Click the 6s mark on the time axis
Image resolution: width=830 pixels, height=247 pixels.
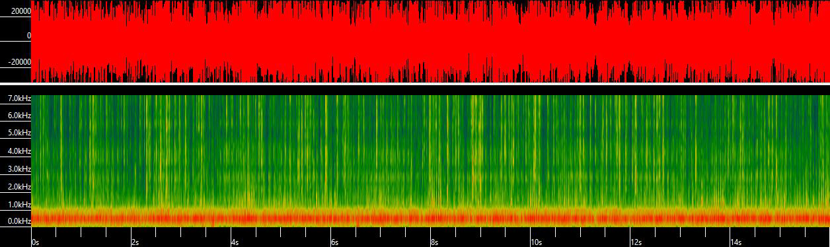pyautogui.click(x=334, y=242)
